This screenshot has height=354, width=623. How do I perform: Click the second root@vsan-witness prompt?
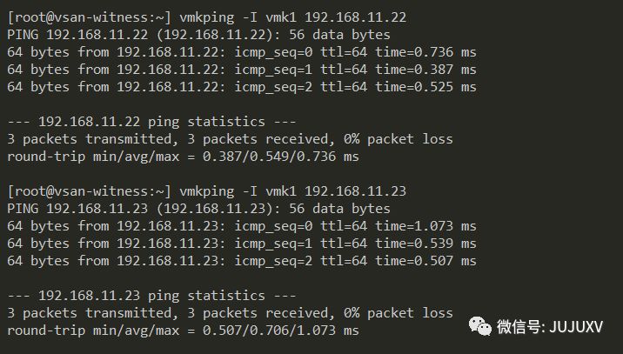90,191
